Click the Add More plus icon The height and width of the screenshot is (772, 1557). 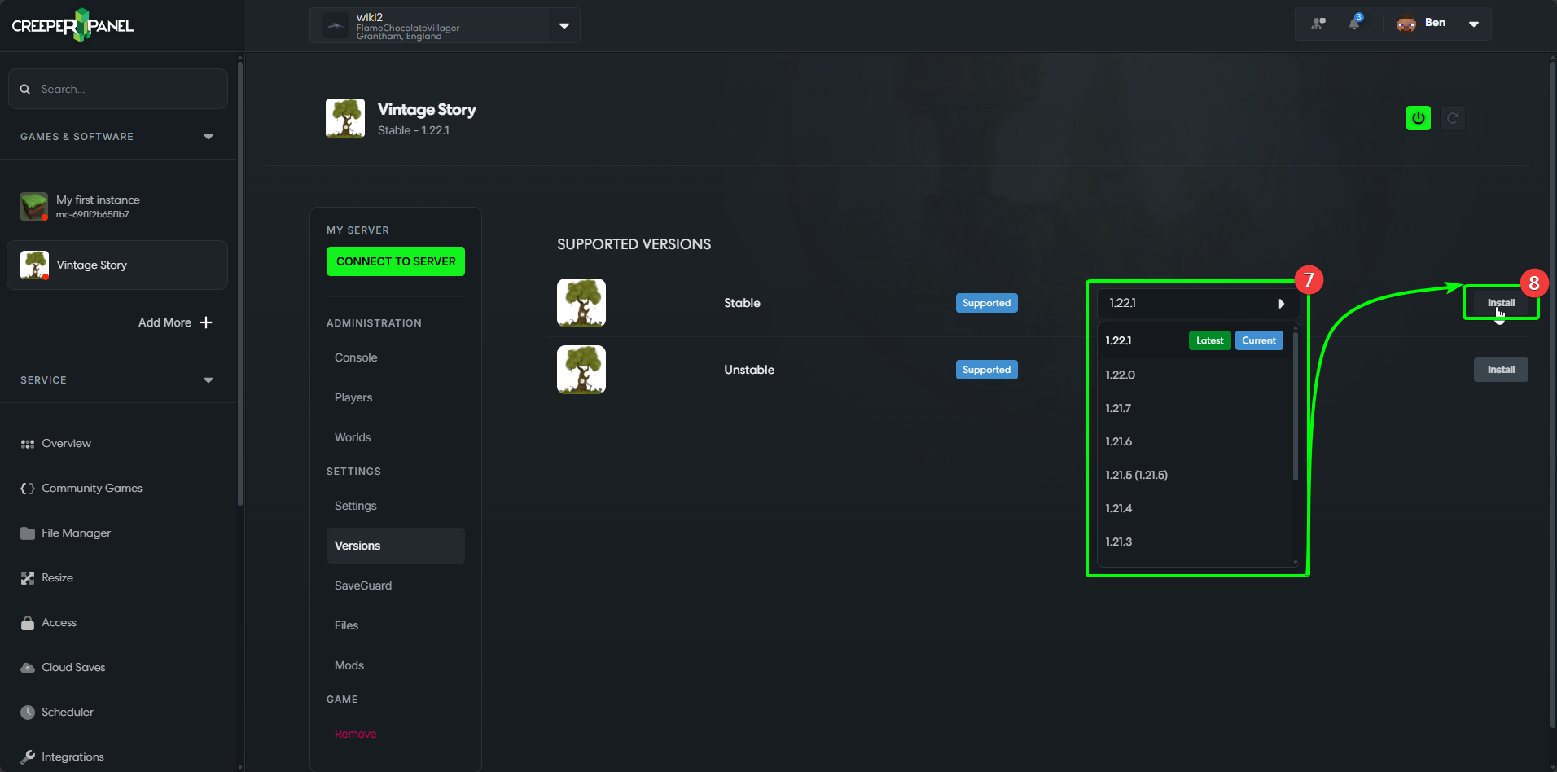tap(206, 322)
